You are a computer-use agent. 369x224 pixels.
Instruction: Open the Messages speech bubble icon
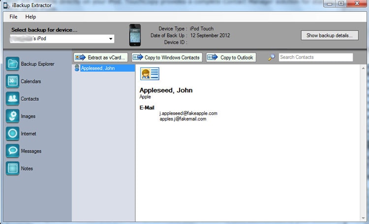(x=12, y=151)
